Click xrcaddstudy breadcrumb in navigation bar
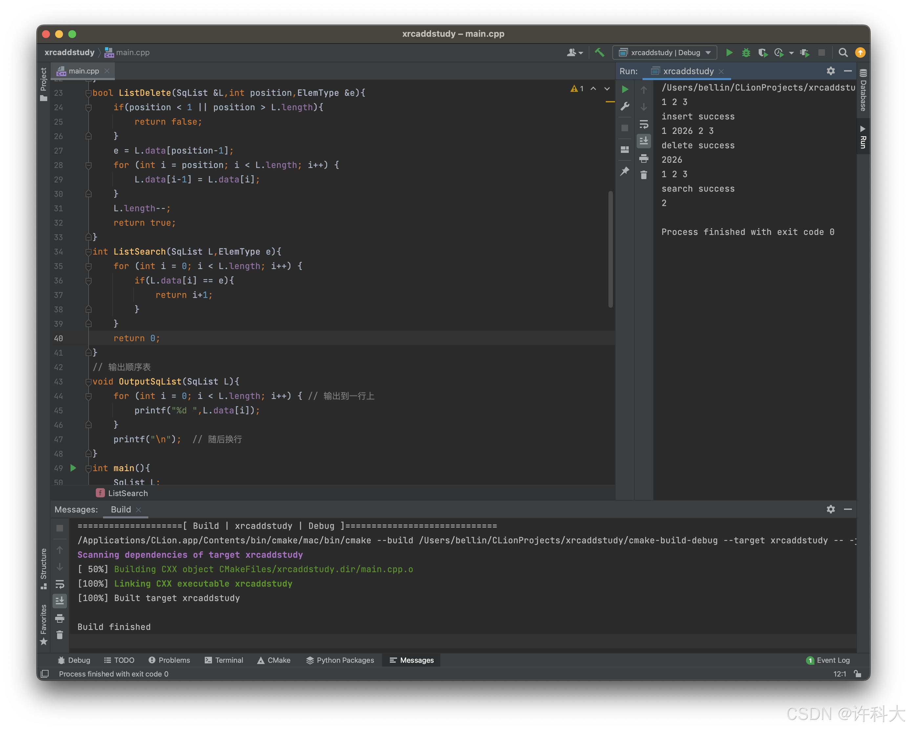This screenshot has height=729, width=907. pyautogui.click(x=70, y=52)
